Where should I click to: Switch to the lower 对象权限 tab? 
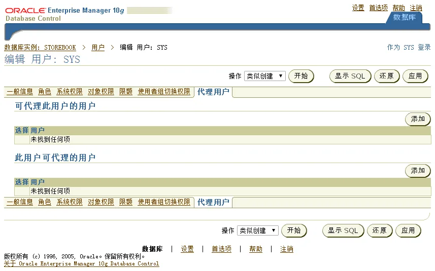tap(101, 202)
